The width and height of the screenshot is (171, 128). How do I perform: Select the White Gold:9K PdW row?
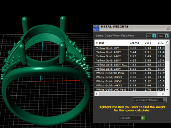(130, 73)
